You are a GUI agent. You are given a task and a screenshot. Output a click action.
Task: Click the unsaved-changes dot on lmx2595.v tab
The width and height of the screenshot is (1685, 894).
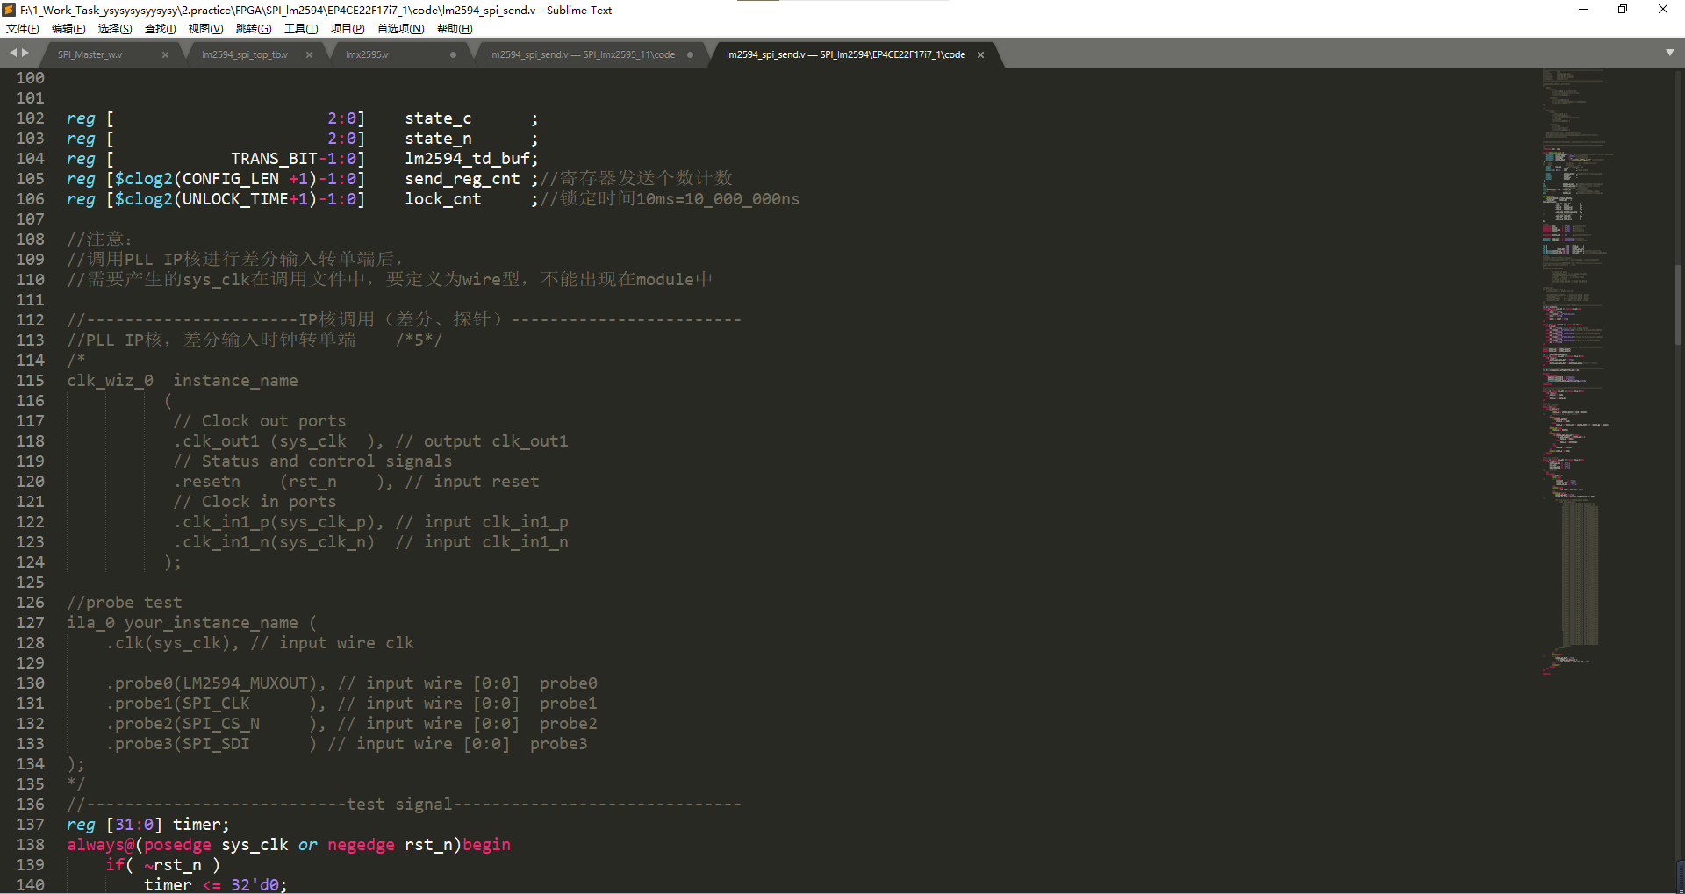pyautogui.click(x=453, y=54)
